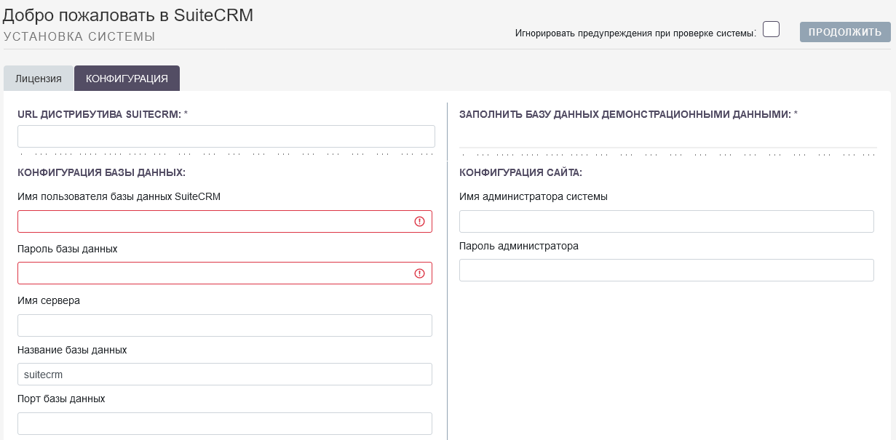Select the Конфигурация tab
This screenshot has height=440, width=896.
(x=126, y=78)
